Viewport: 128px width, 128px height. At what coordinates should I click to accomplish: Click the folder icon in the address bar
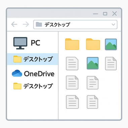click(39, 24)
